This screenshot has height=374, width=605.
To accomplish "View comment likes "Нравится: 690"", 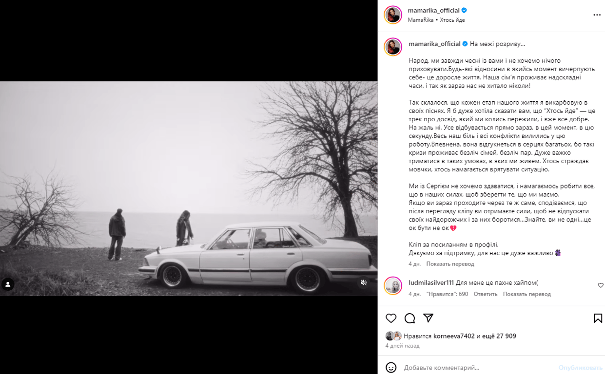I will click(447, 294).
